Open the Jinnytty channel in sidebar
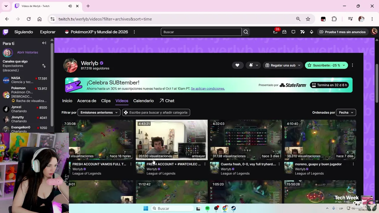Image resolution: width=379 pixels, height=213 pixels. [25, 119]
